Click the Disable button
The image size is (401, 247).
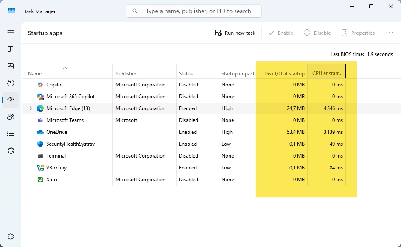[317, 33]
